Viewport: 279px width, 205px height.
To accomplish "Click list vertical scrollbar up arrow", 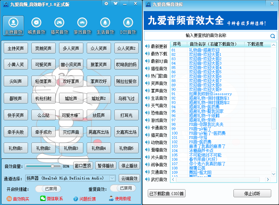I will tap(274, 45).
